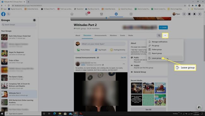205x116 pixels.
Task: Open first Recent Media thumbnail
Action: [136, 88]
